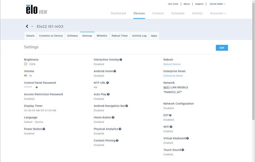Expand the Daniel Aldén user menu
Image resolution: width=255 pixels, height=162 pixels.
tap(217, 4)
